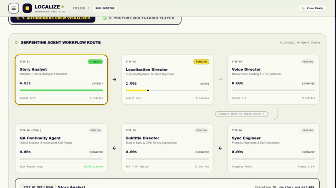Viewport: 336px width, 188px height.
Task: Open the hamburger menu button
Action: tap(13, 8)
